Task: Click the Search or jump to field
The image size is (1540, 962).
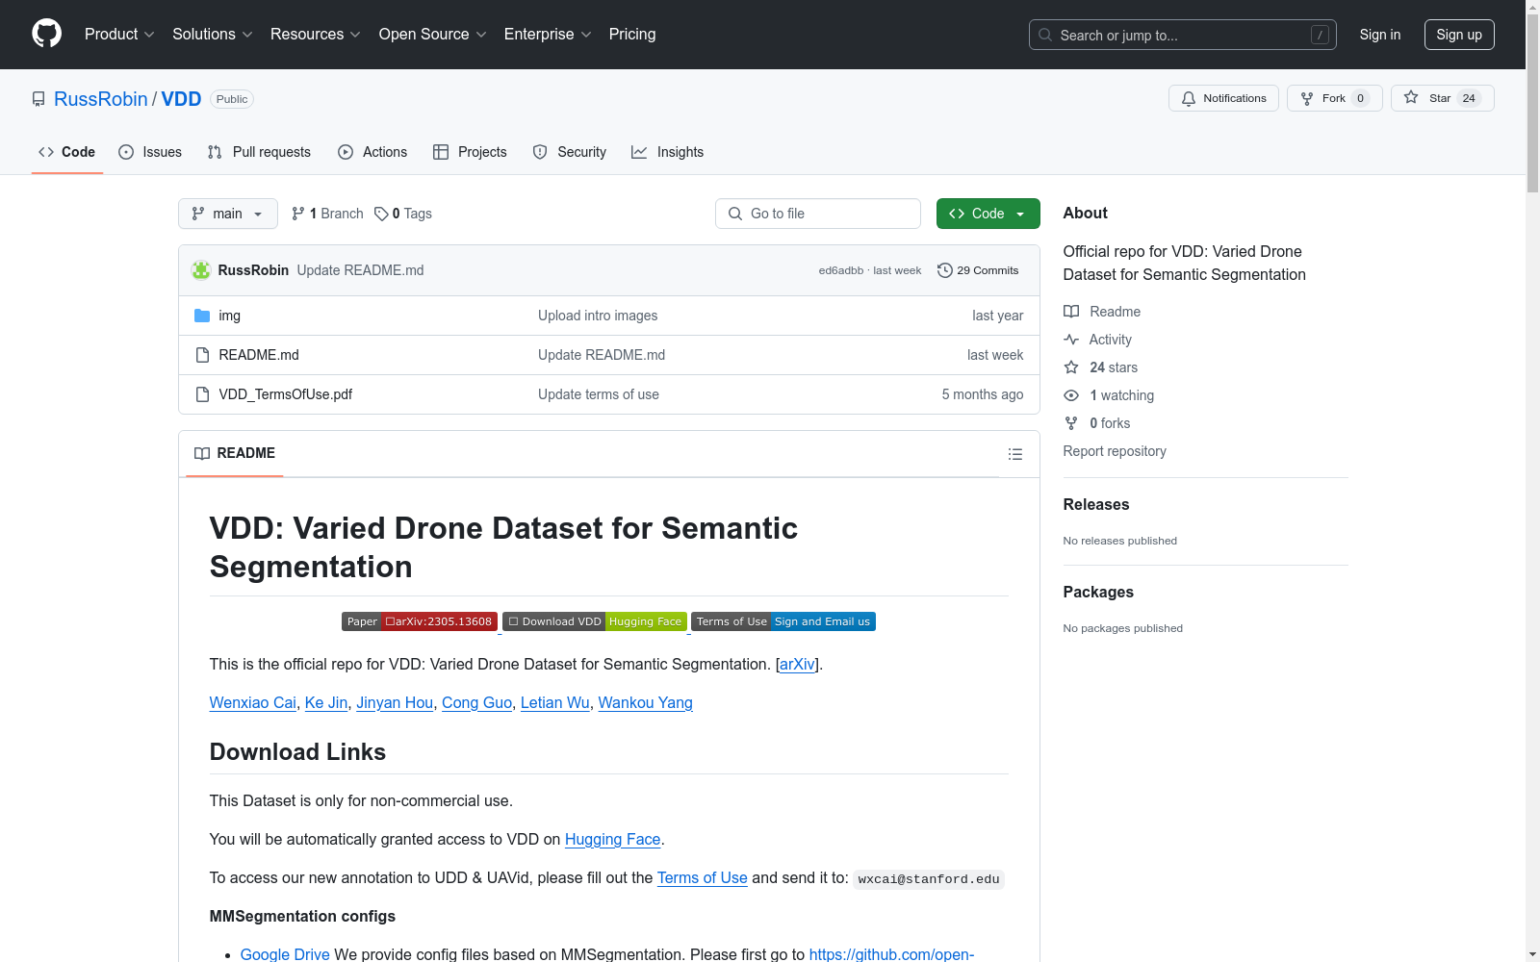Action: pyautogui.click(x=1183, y=35)
